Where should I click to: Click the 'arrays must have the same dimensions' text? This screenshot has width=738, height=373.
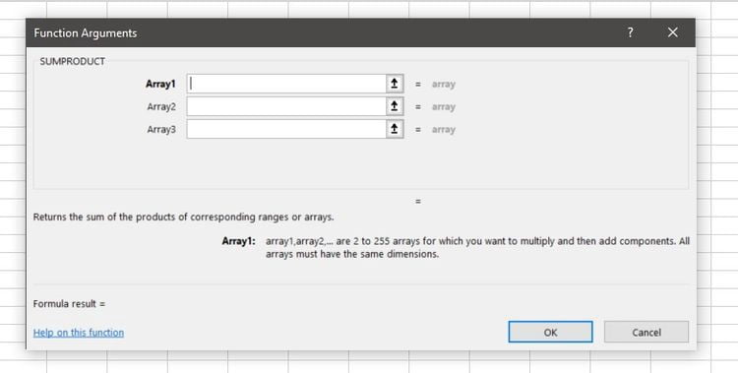[x=352, y=254]
